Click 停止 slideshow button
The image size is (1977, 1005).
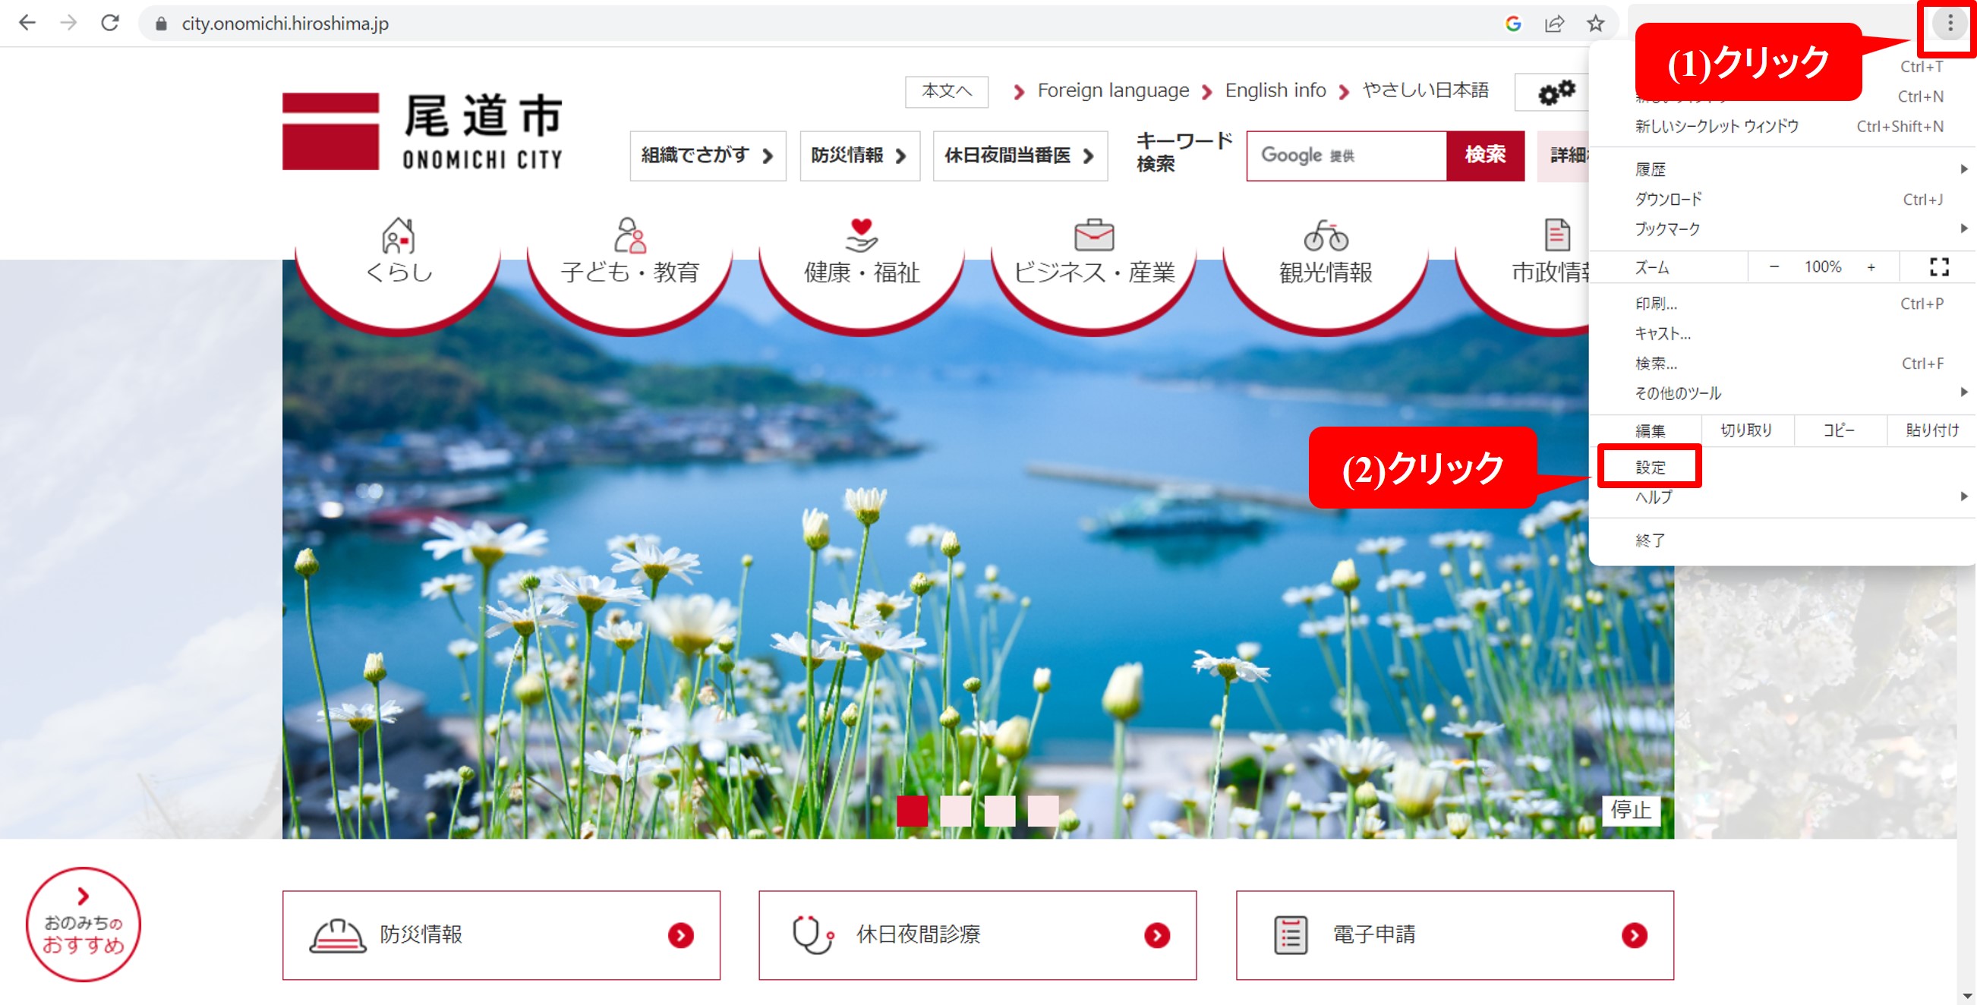click(1630, 810)
